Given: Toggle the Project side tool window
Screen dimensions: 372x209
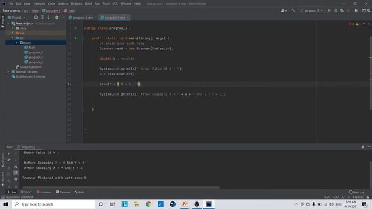Looking at the screenshot, I should [3, 22].
